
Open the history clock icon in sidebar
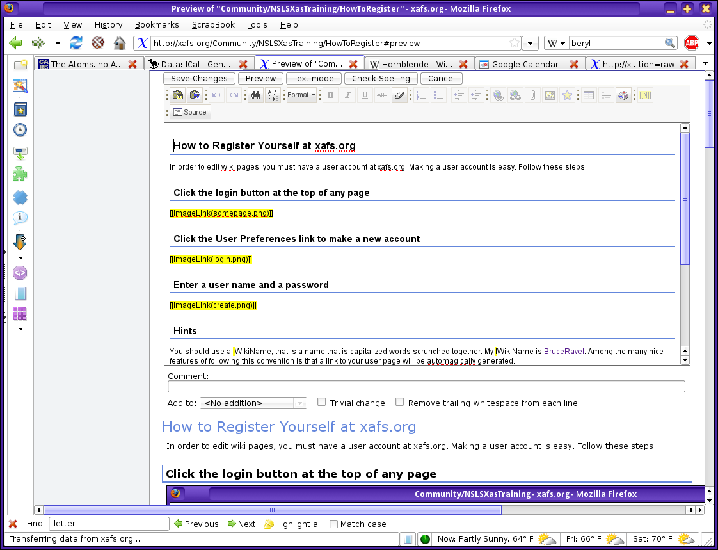coord(20,130)
